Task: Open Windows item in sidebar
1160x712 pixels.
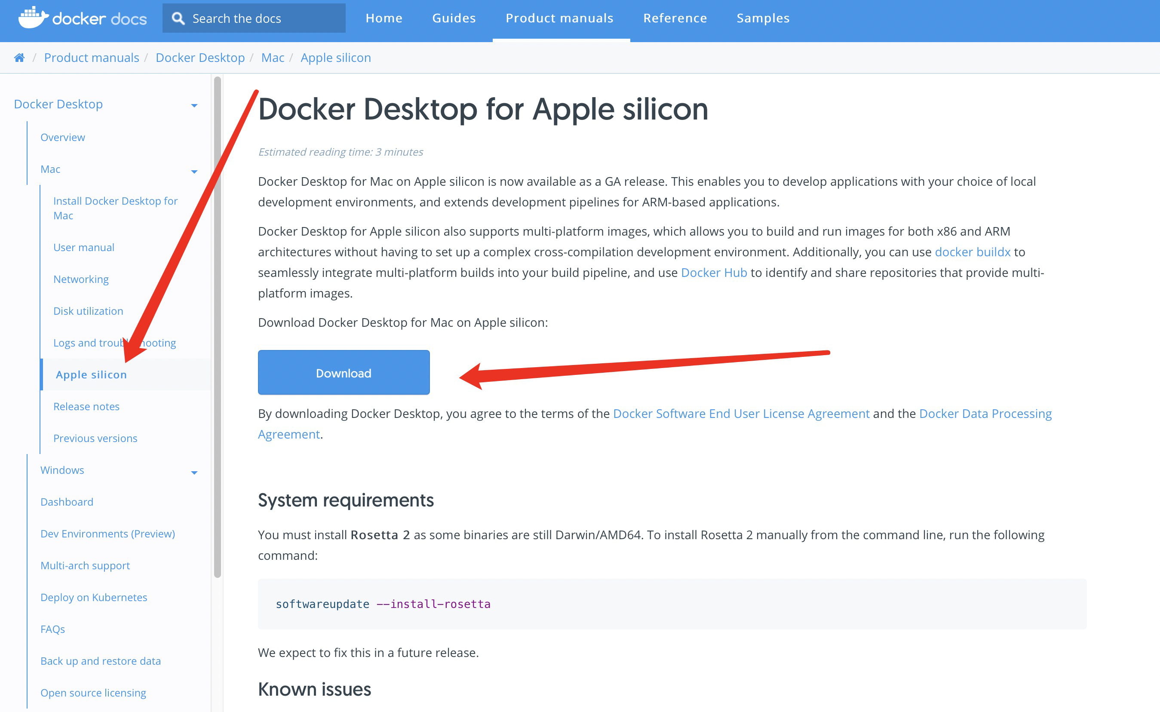Action: point(62,470)
